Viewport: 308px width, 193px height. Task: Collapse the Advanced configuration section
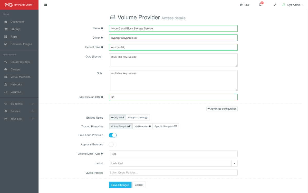[222, 109]
